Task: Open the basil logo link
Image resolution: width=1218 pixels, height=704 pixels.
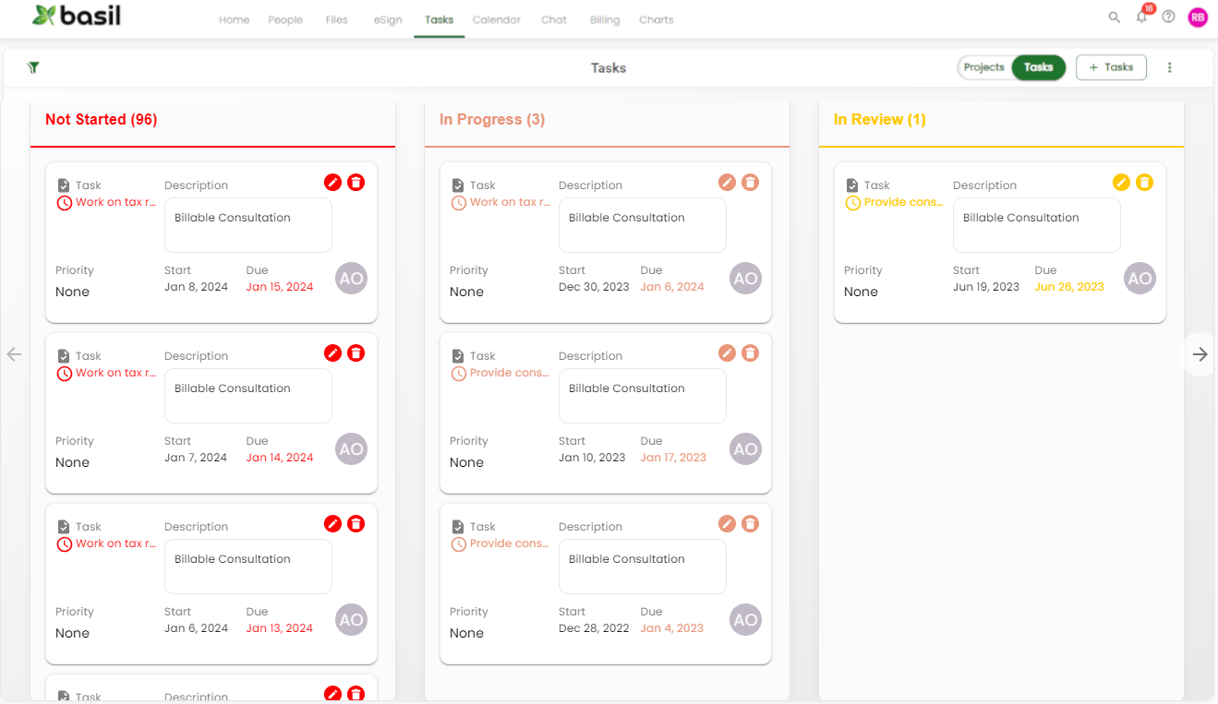Action: click(78, 16)
